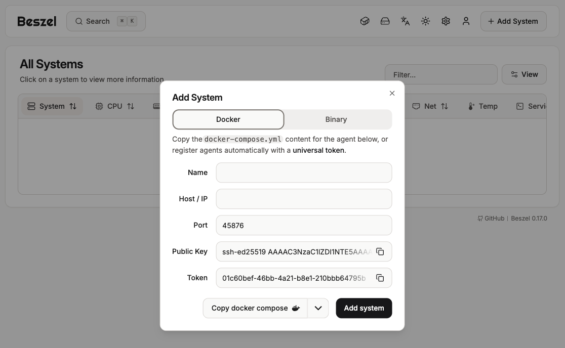This screenshot has height=348, width=565.
Task: Open the language translate icon
Action: pos(406,21)
